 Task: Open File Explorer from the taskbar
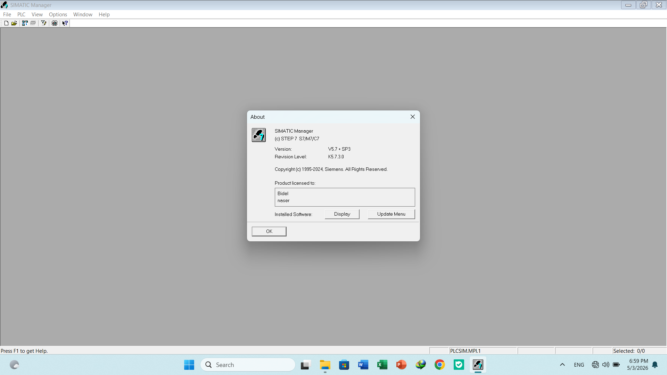325,365
